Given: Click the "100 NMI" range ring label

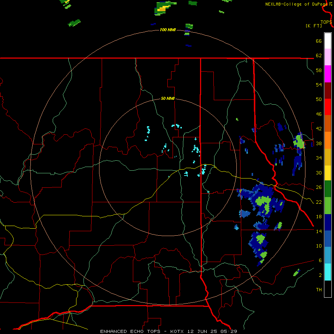Looking at the screenshot, I should (168, 30).
